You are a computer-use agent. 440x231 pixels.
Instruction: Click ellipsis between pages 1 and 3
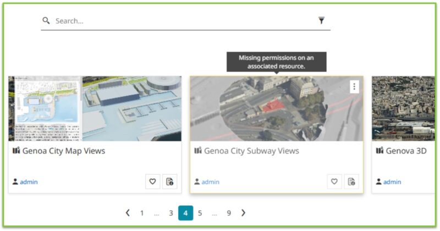[157, 214]
